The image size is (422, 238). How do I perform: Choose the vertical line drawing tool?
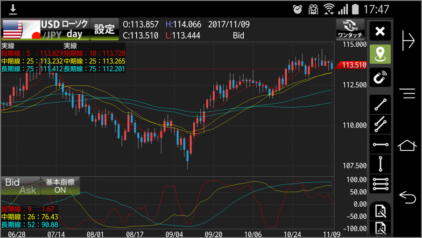[x=380, y=164]
